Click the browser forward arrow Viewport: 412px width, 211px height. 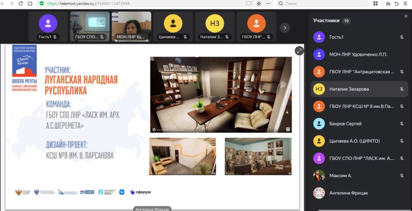[12, 4]
